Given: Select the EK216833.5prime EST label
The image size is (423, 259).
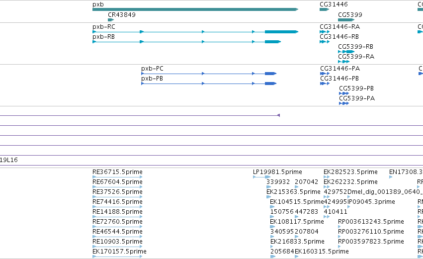Looking at the screenshot, I should [x=297, y=242].
